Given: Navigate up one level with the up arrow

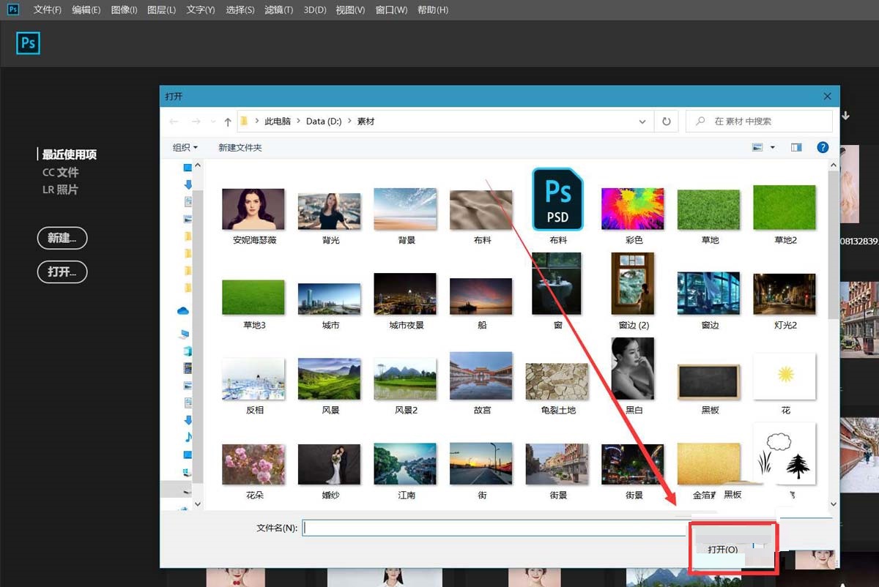Looking at the screenshot, I should [x=228, y=121].
